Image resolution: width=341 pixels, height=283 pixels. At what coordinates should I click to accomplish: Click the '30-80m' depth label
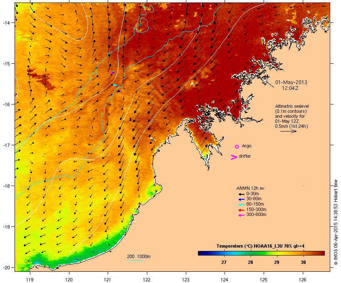pyautogui.click(x=254, y=199)
